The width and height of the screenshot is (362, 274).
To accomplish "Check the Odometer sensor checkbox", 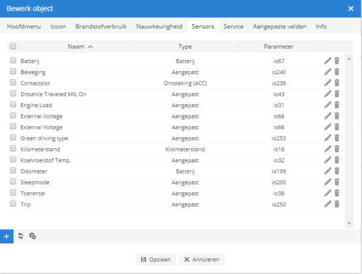I will [x=13, y=170].
